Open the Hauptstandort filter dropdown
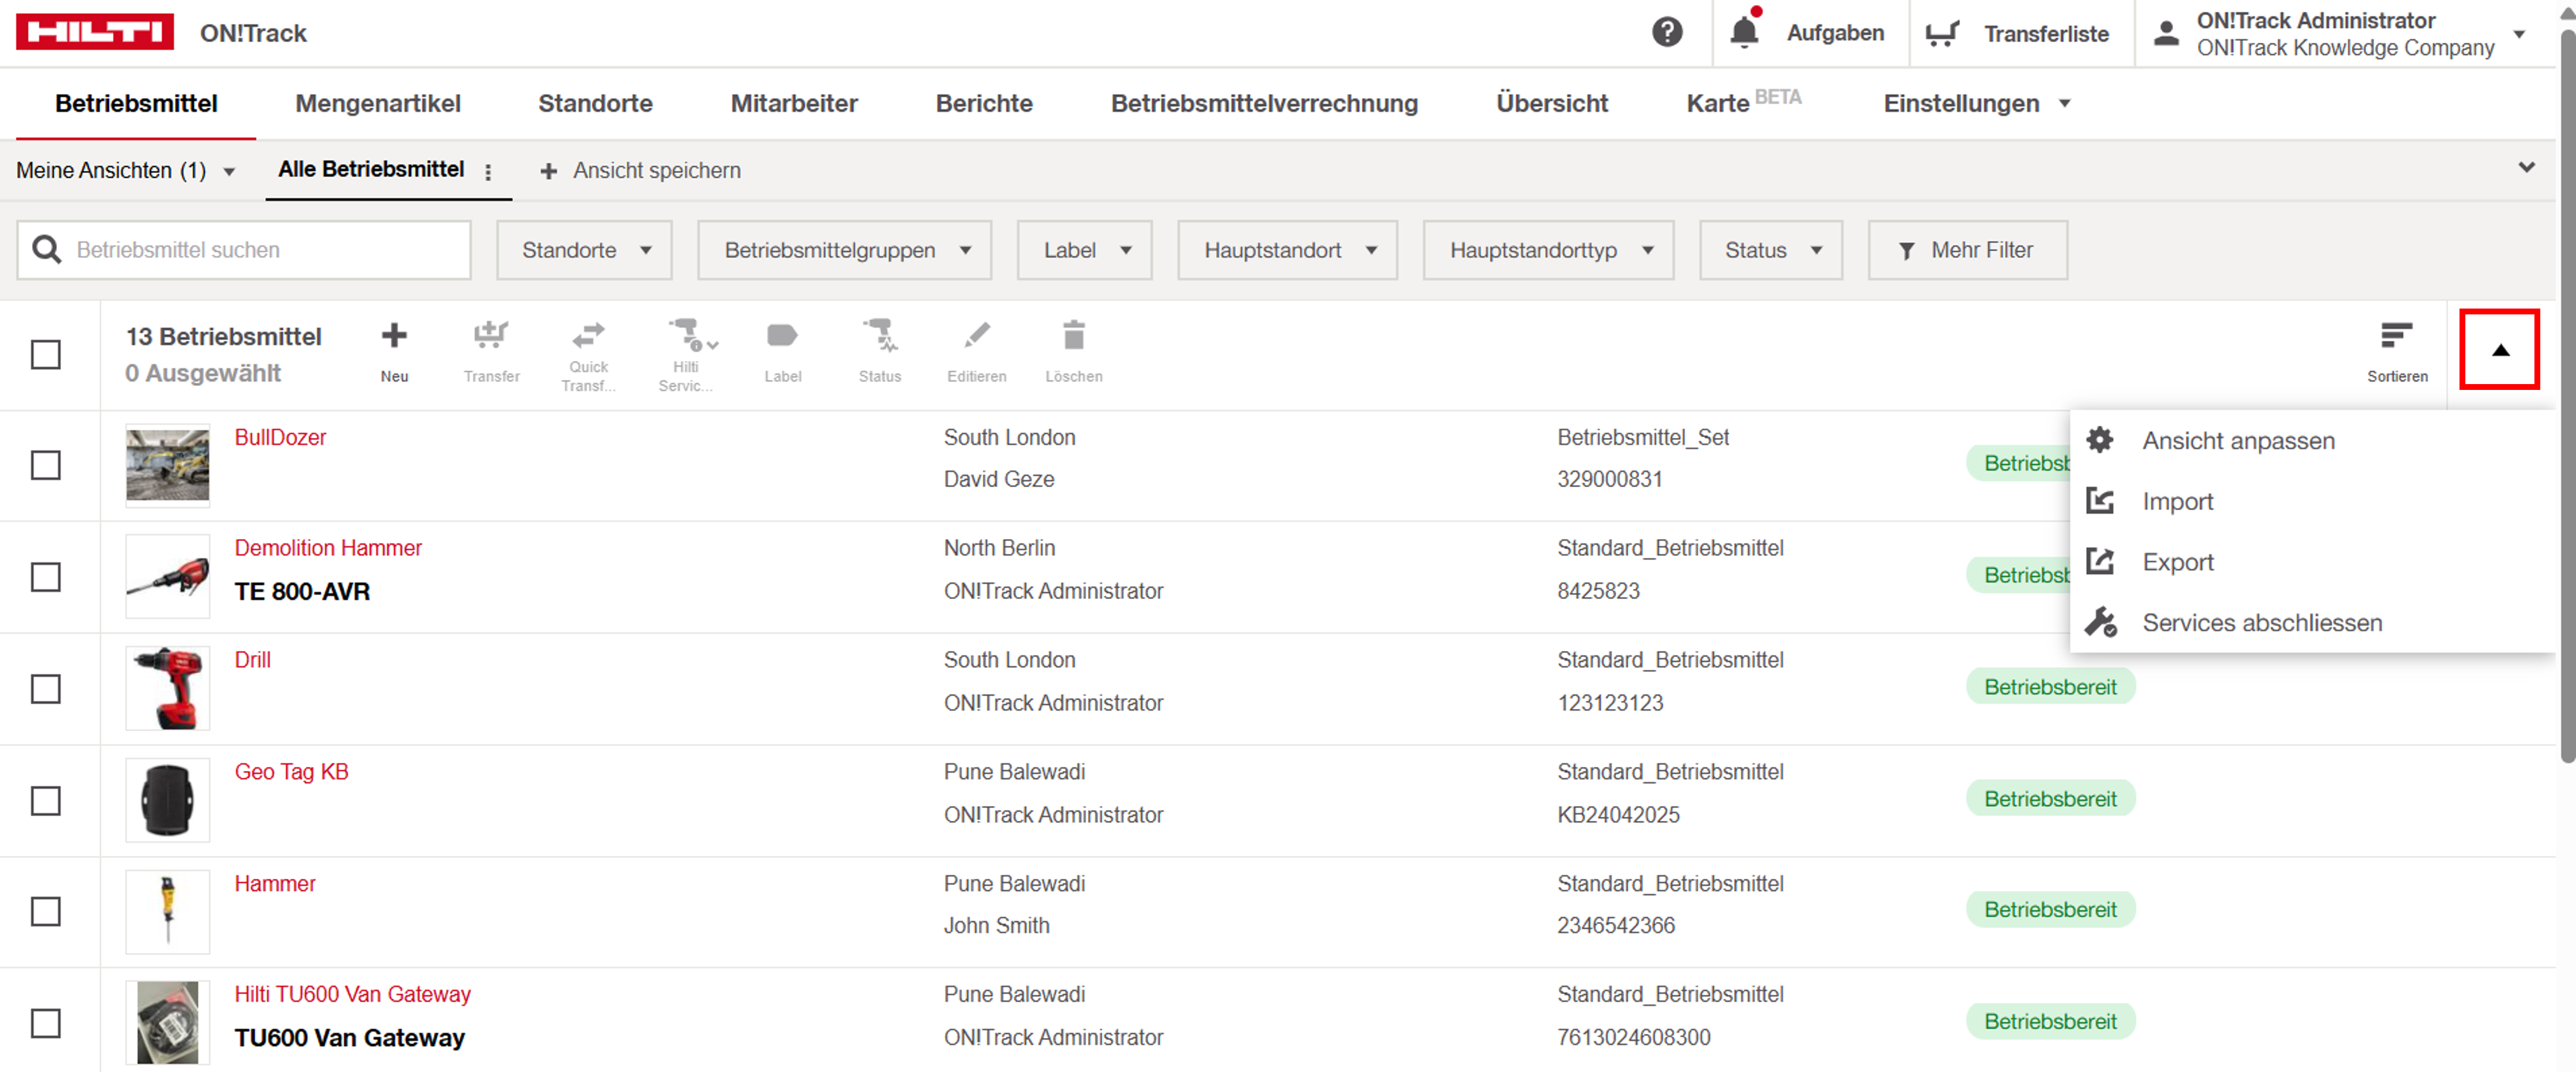Viewport: 2576px width, 1072px height. click(1287, 250)
